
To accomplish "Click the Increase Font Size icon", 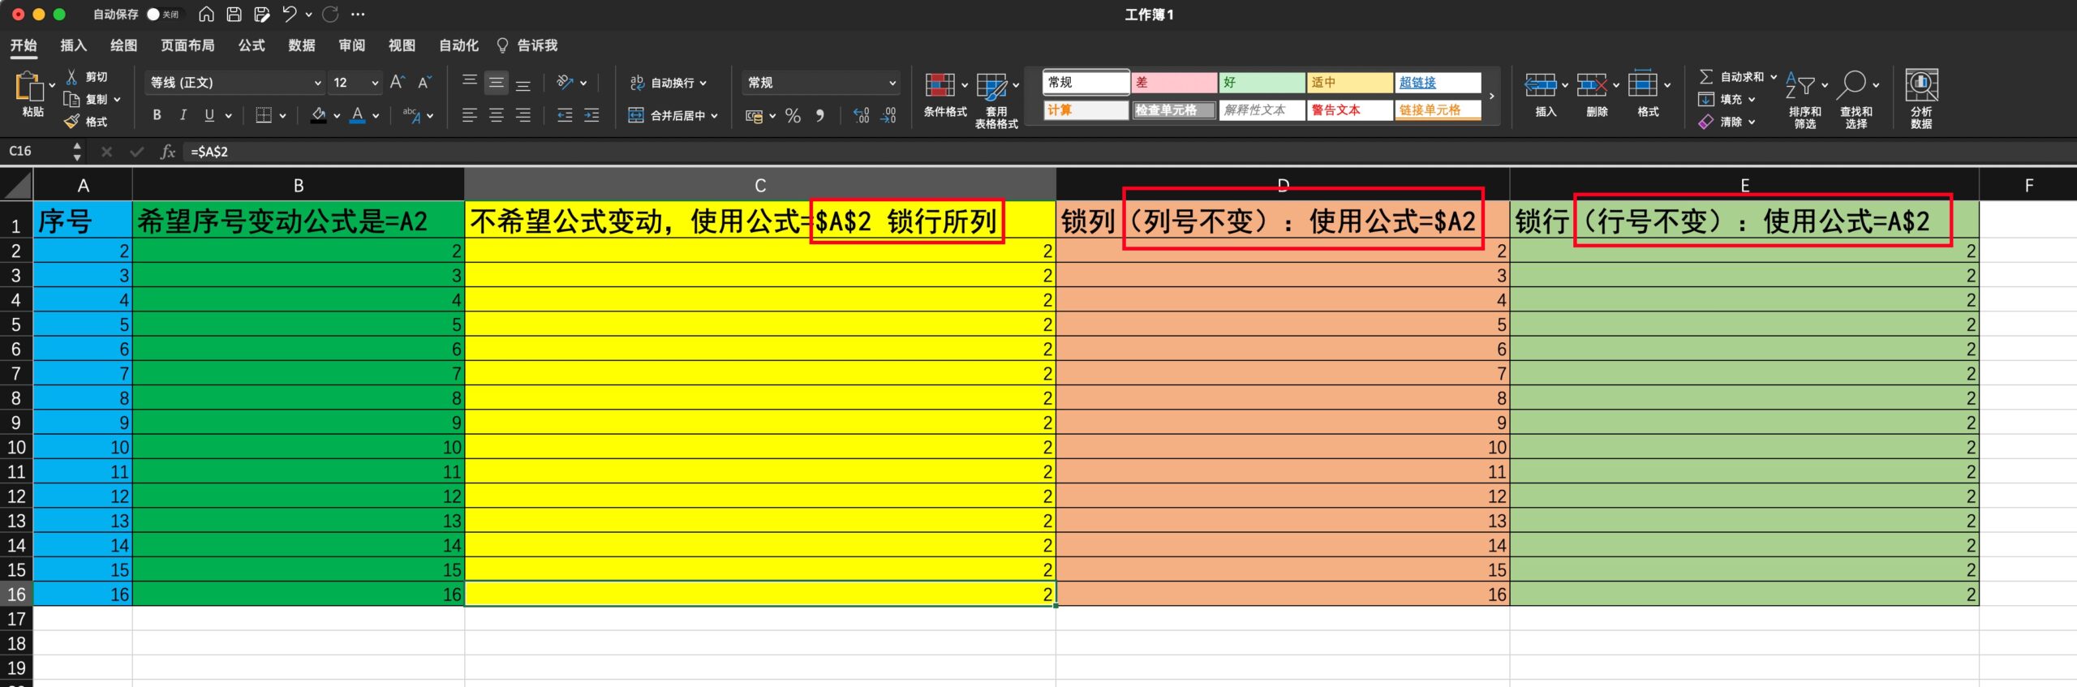I will [397, 83].
